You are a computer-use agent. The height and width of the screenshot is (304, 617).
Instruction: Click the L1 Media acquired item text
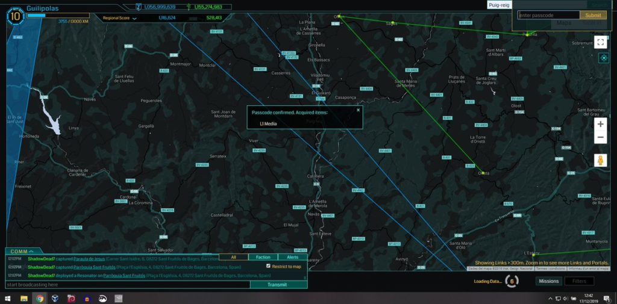point(268,124)
